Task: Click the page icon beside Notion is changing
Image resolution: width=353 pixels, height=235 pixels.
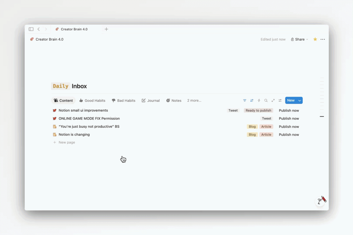Action: tap(55, 135)
